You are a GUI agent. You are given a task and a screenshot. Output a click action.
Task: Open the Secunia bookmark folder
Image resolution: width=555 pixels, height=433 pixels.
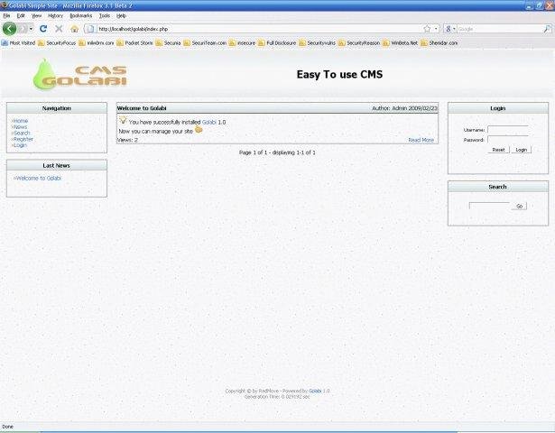168,42
